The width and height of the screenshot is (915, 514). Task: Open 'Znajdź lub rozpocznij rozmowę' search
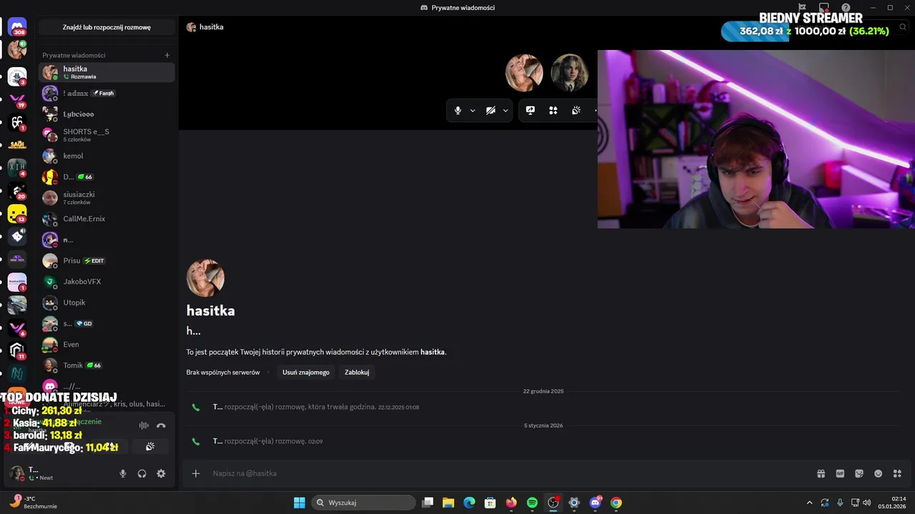107,27
